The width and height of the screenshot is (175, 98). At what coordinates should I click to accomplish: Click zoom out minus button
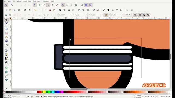[151, 97]
